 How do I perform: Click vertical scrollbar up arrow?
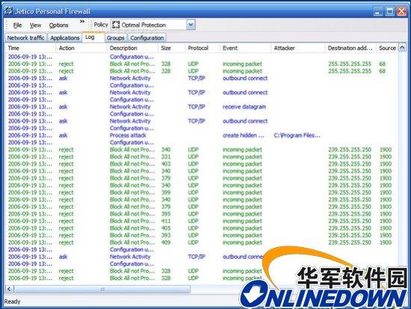(x=402, y=48)
